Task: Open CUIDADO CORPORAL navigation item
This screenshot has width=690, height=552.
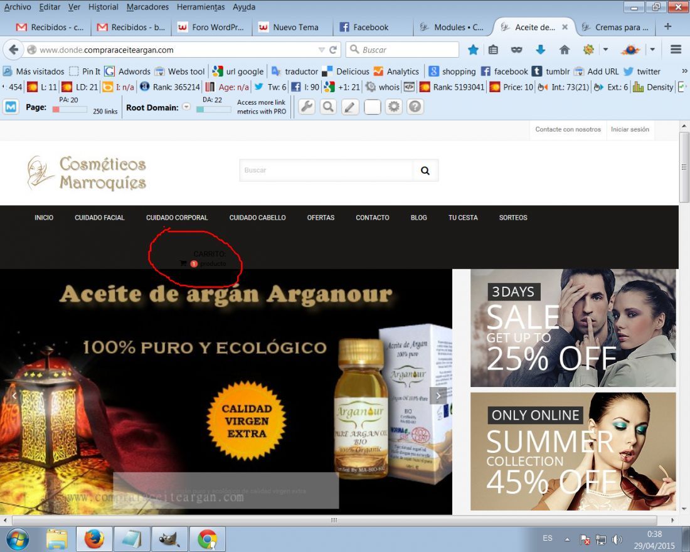Action: pyautogui.click(x=177, y=218)
